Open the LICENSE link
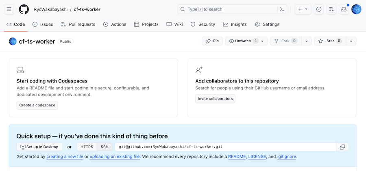 pyautogui.click(x=257, y=156)
